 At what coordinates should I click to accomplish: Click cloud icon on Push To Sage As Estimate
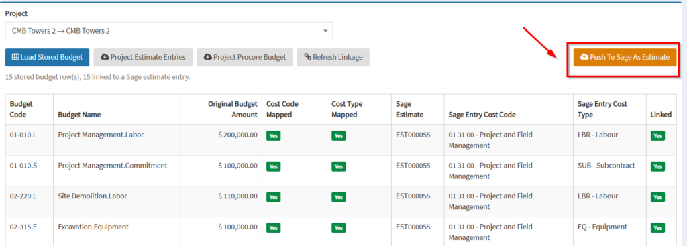tap(584, 58)
